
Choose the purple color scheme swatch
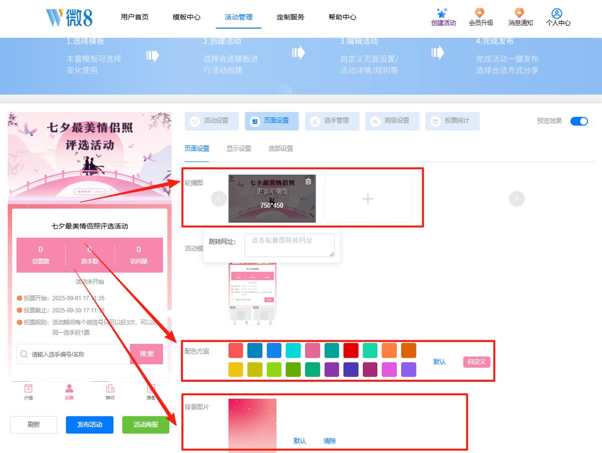[x=332, y=369]
